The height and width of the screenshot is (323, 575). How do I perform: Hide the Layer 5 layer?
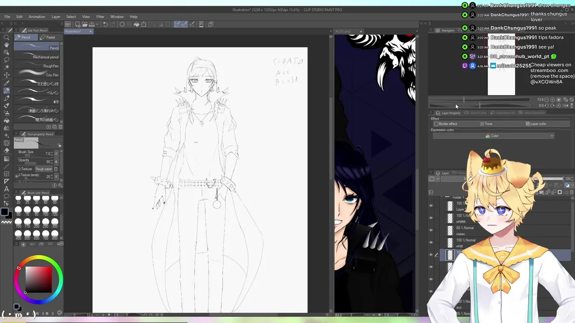pos(431,206)
